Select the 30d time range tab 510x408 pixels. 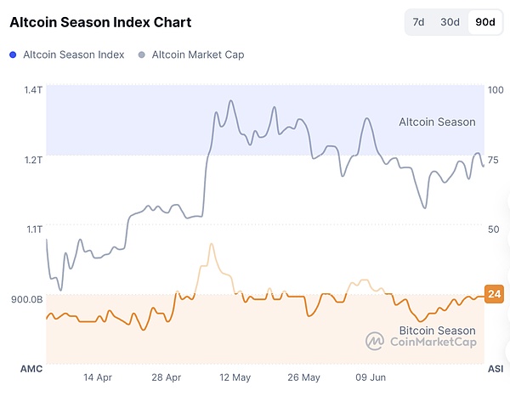click(450, 22)
